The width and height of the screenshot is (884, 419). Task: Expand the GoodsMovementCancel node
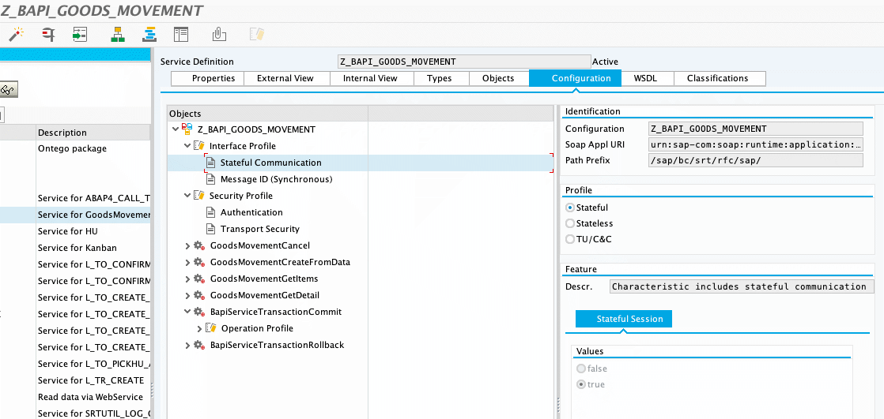(x=187, y=245)
